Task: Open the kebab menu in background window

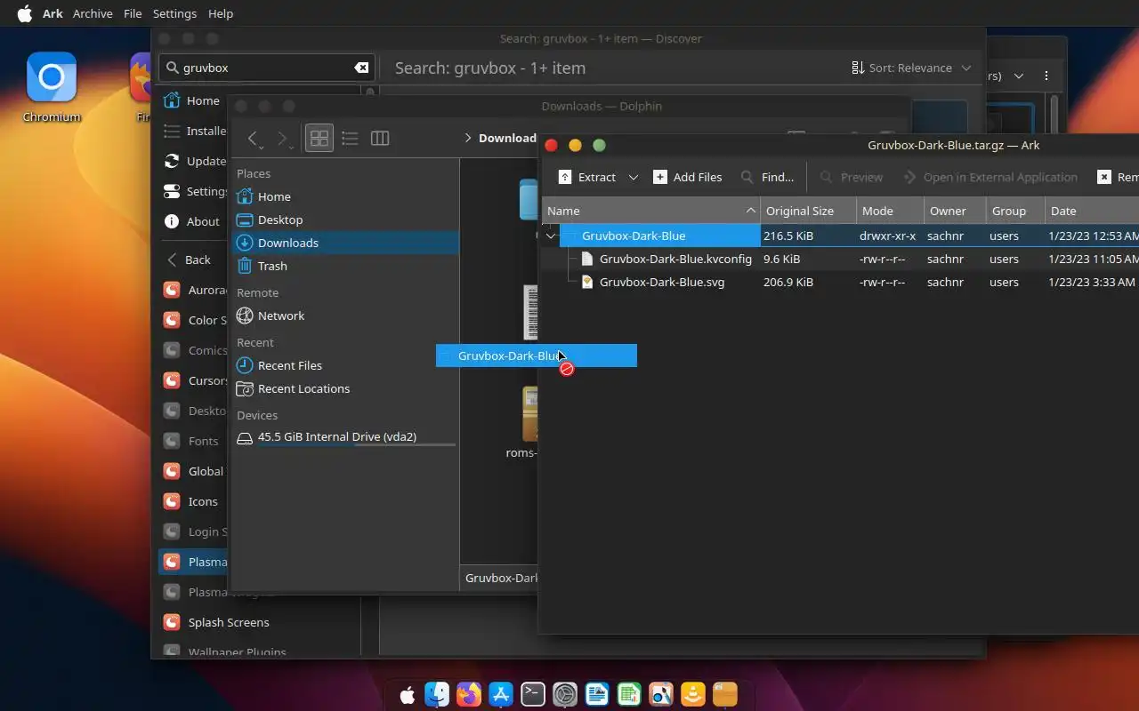Action: [x=1046, y=76]
